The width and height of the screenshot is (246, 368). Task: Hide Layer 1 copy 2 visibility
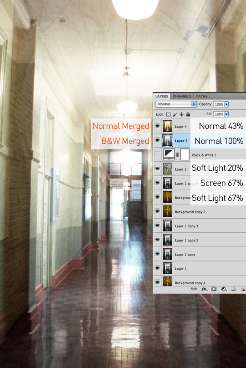(157, 240)
